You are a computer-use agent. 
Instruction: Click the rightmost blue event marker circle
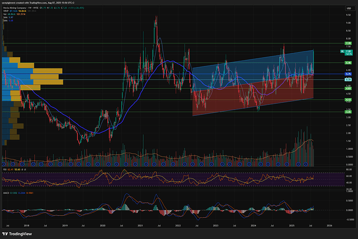(305, 164)
